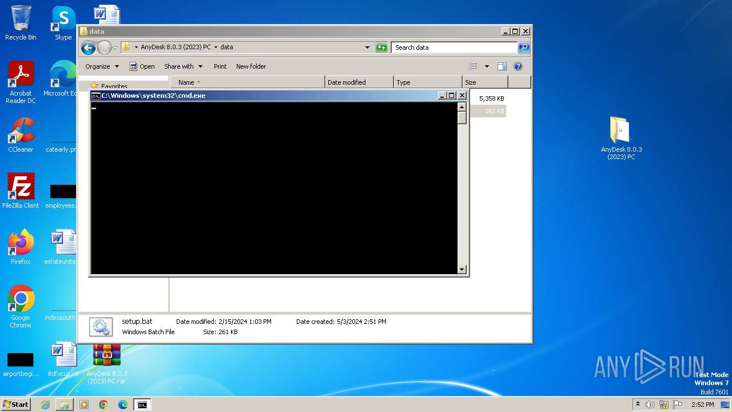
Task: Open the recent pages dropdown near Forward
Action: (x=115, y=47)
